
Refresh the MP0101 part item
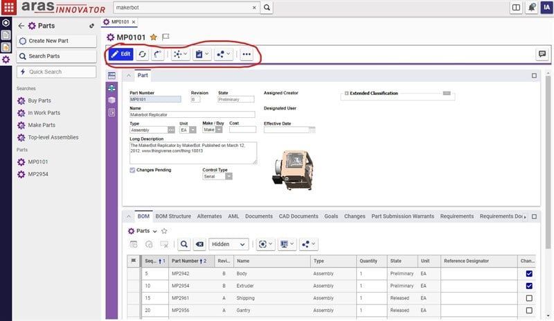pyautogui.click(x=143, y=54)
